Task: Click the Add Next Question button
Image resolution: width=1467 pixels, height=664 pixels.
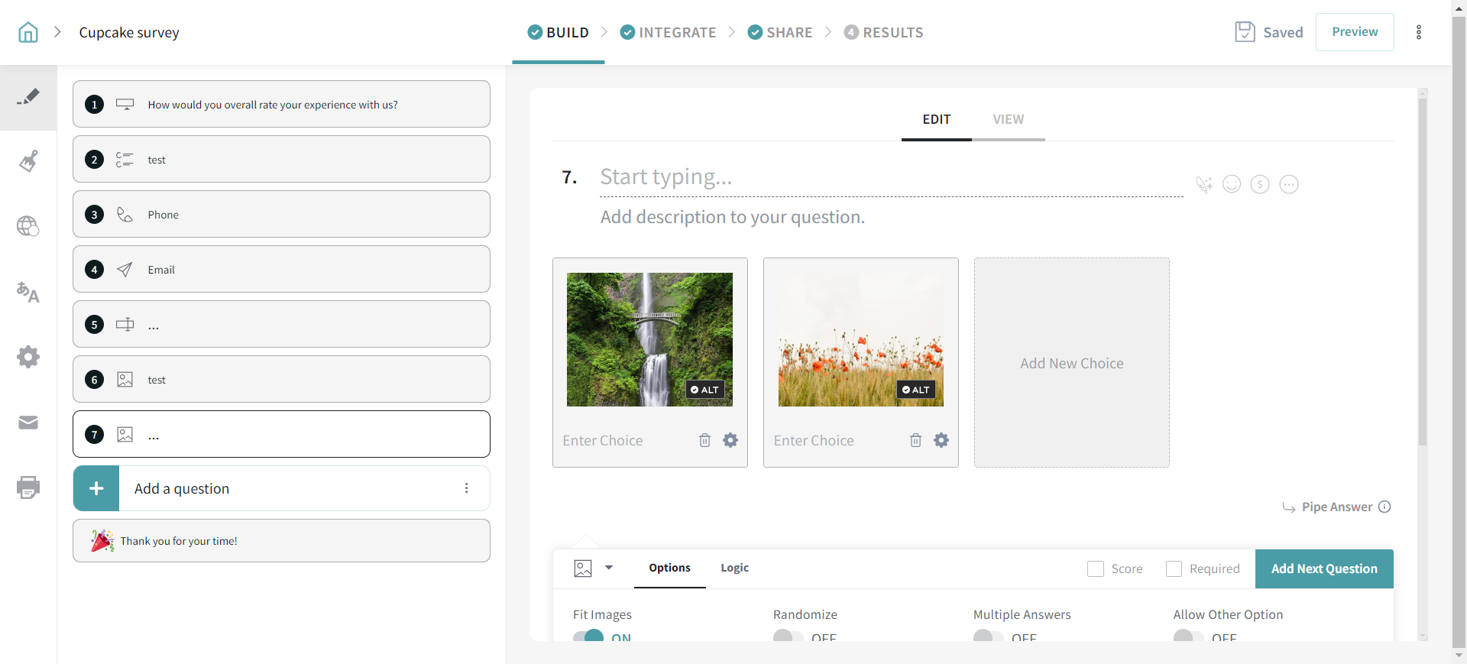Action: tap(1324, 569)
